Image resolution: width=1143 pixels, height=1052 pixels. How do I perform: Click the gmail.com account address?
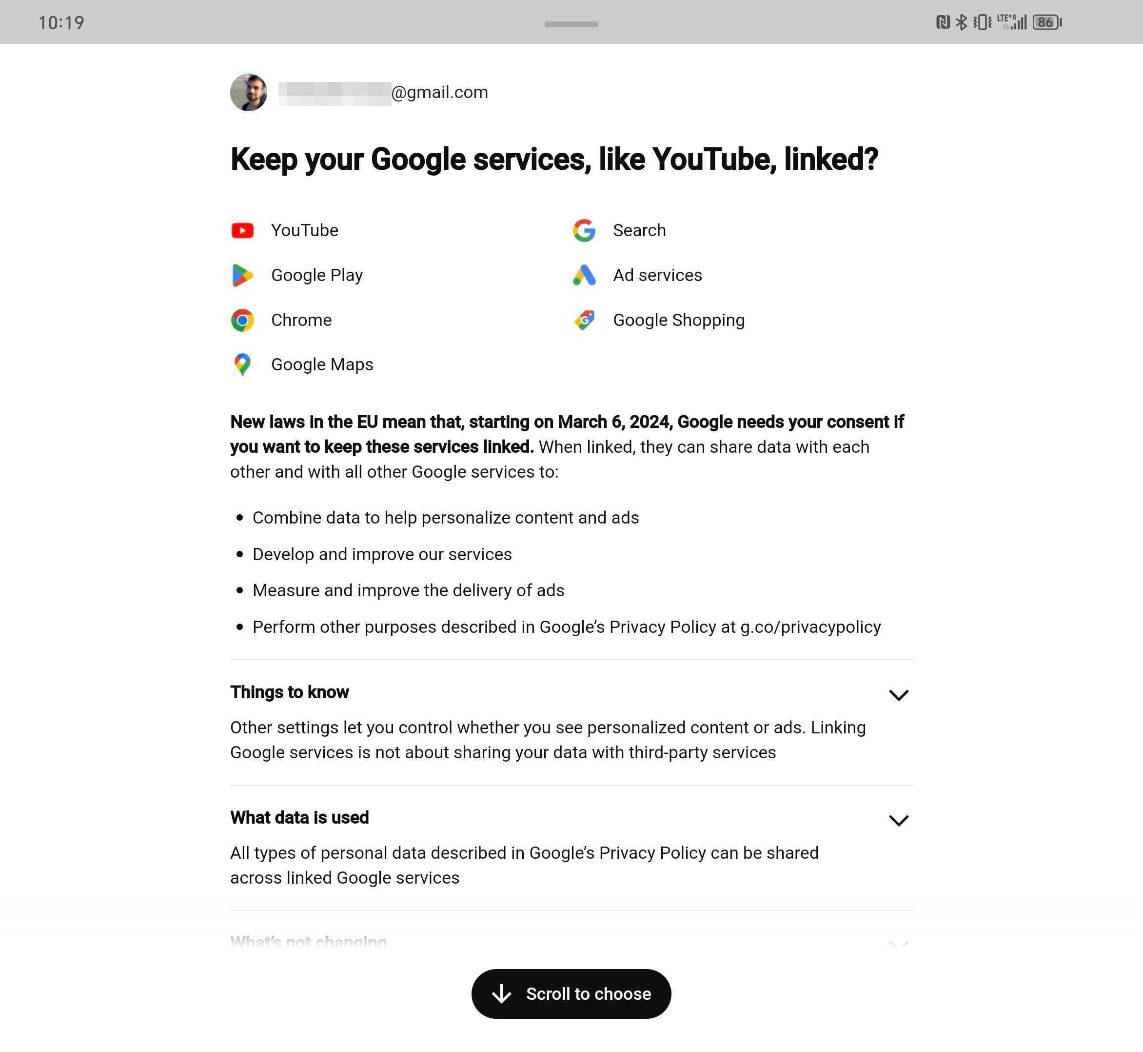point(383,93)
